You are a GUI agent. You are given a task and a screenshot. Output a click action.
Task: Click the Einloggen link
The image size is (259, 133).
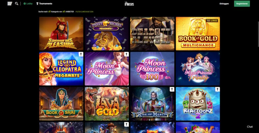point(224,4)
